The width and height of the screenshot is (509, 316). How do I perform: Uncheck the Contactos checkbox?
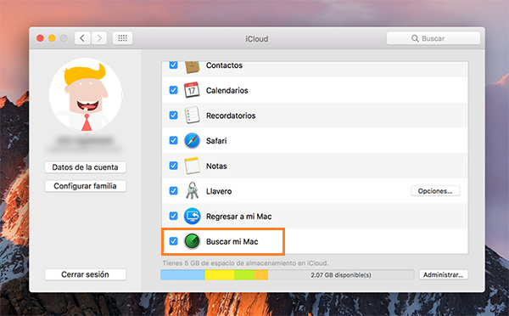[173, 65]
